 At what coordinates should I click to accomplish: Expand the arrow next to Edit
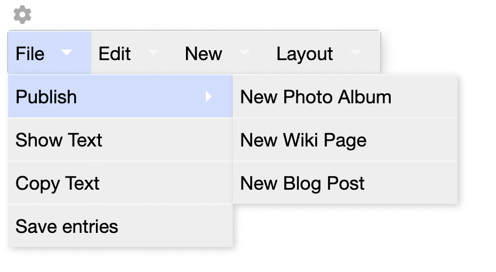click(x=153, y=53)
